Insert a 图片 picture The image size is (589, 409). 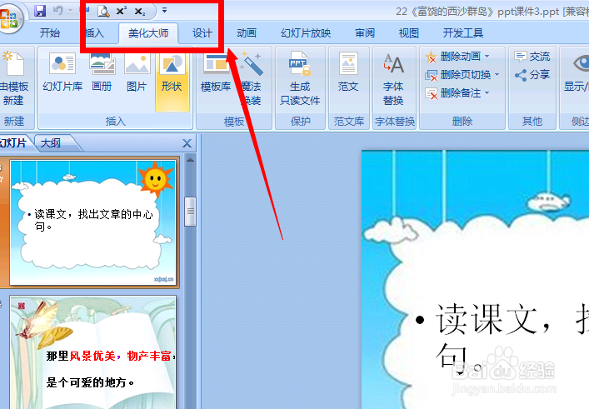(137, 72)
